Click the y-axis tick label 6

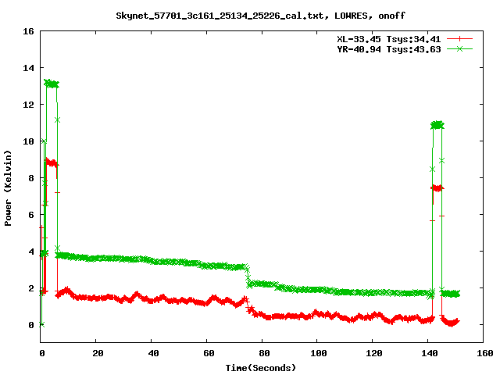click(x=31, y=215)
